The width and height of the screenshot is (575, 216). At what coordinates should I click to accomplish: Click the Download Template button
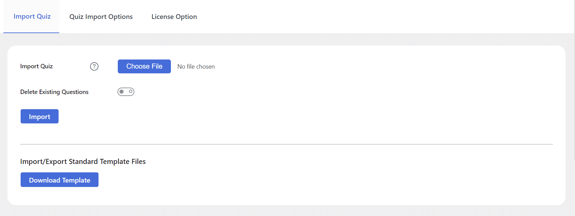tap(60, 180)
